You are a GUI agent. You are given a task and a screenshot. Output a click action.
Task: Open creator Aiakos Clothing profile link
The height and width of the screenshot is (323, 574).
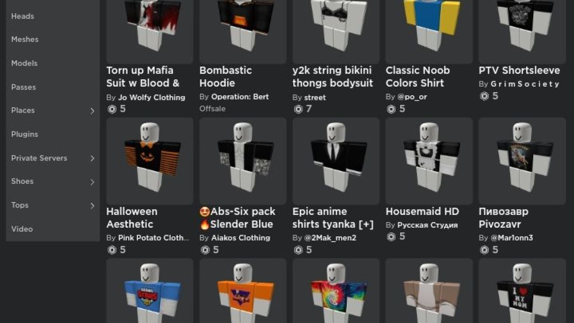click(240, 238)
